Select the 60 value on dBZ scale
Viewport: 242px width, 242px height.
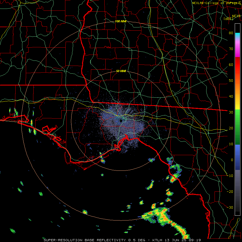click(231, 65)
